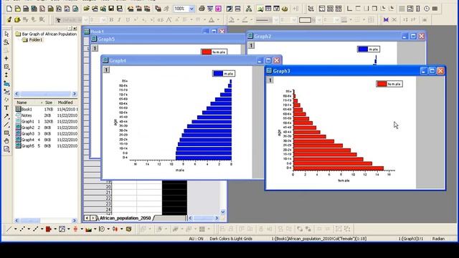Screen dimensions: 459x258
Task: Click the Date and Time clock icon
Action: [x=427, y=9]
